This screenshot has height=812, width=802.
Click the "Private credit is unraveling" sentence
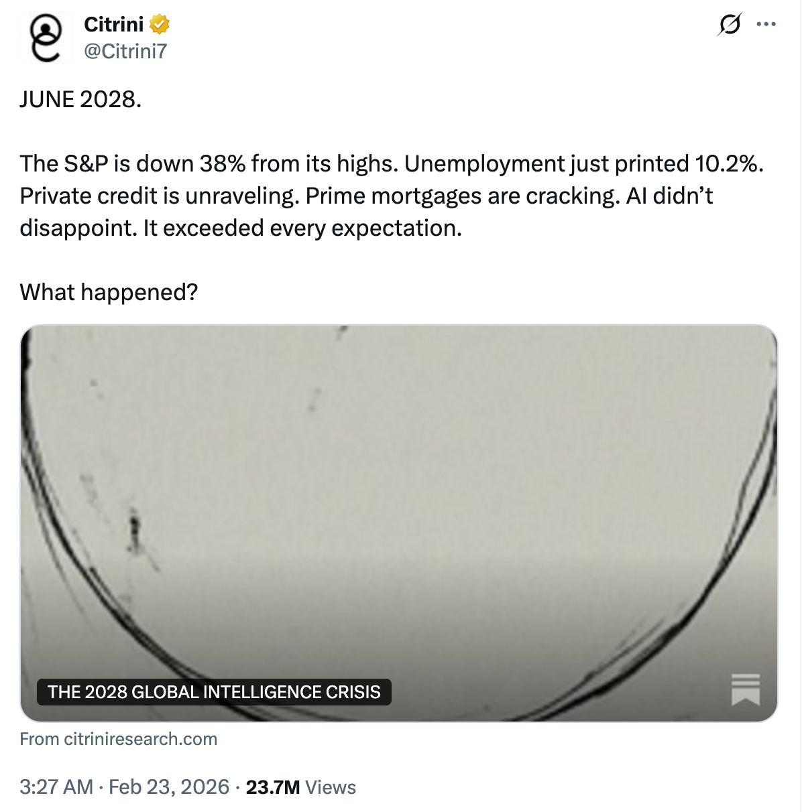pos(160,196)
